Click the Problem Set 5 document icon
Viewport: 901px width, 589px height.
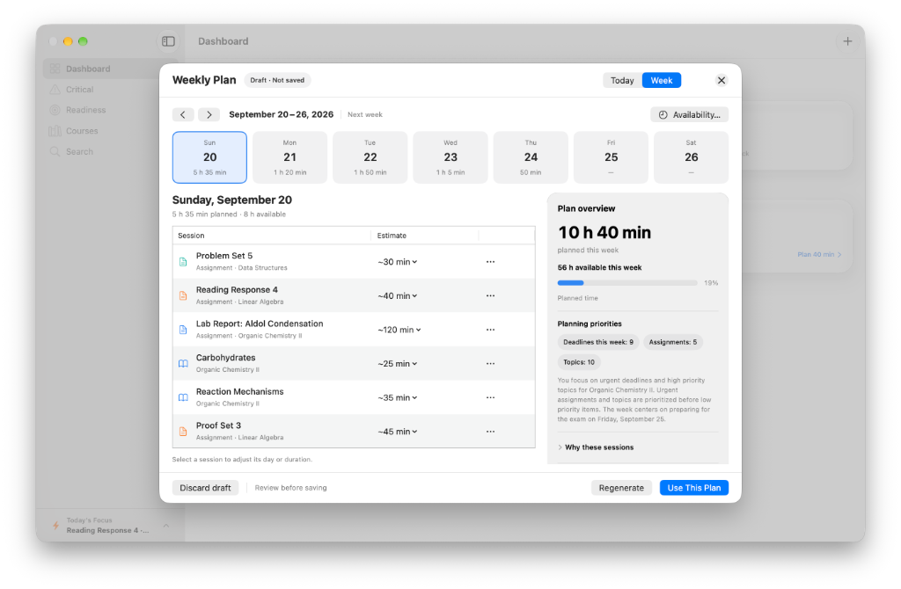(183, 262)
